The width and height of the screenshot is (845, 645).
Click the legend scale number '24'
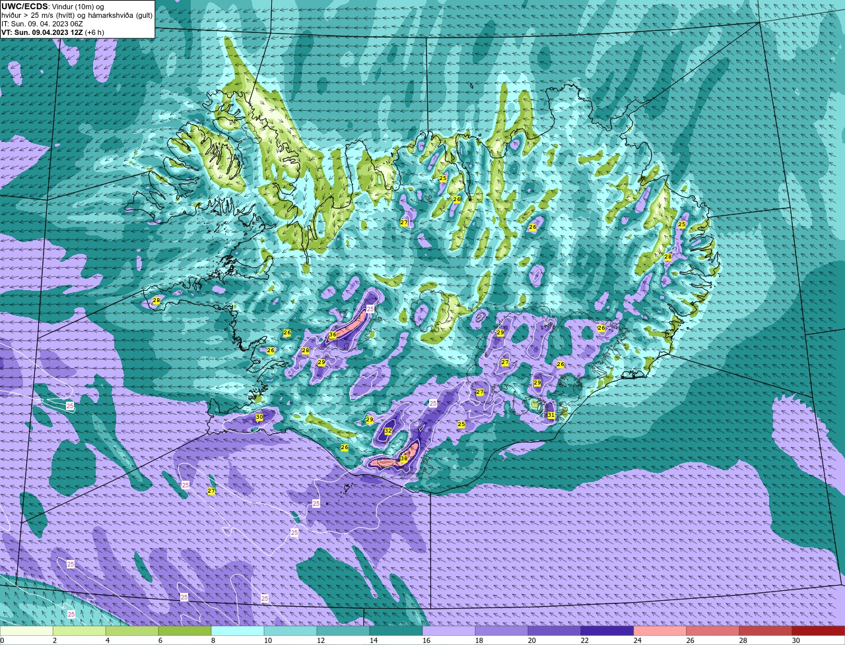tap(637, 640)
